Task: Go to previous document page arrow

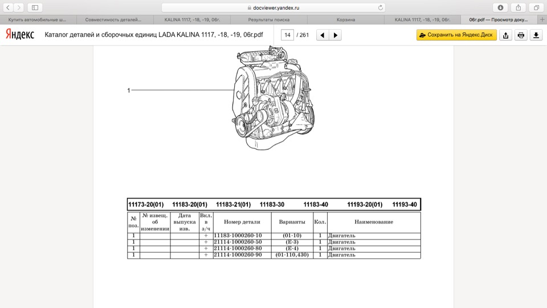Action: (323, 35)
